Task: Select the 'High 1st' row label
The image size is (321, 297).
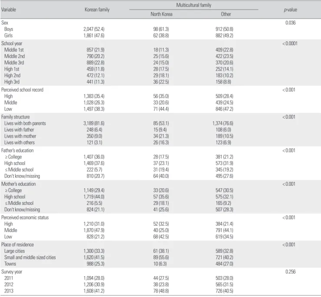Action: pyautogui.click(x=12, y=69)
